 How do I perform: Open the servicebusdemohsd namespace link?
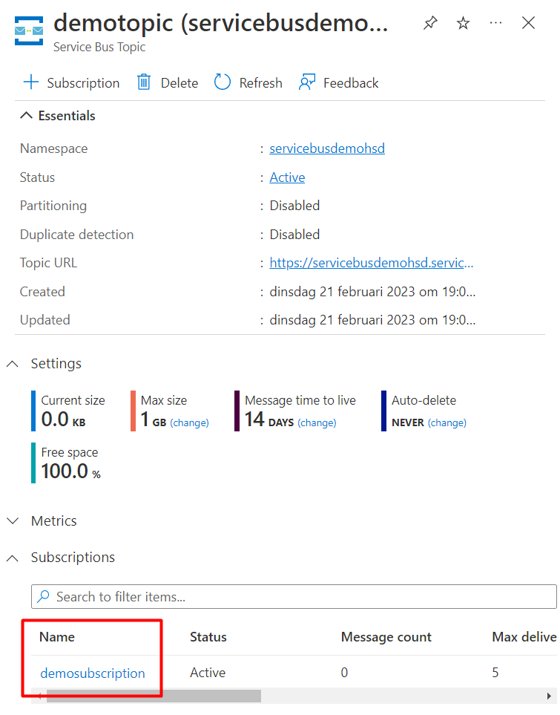(327, 148)
